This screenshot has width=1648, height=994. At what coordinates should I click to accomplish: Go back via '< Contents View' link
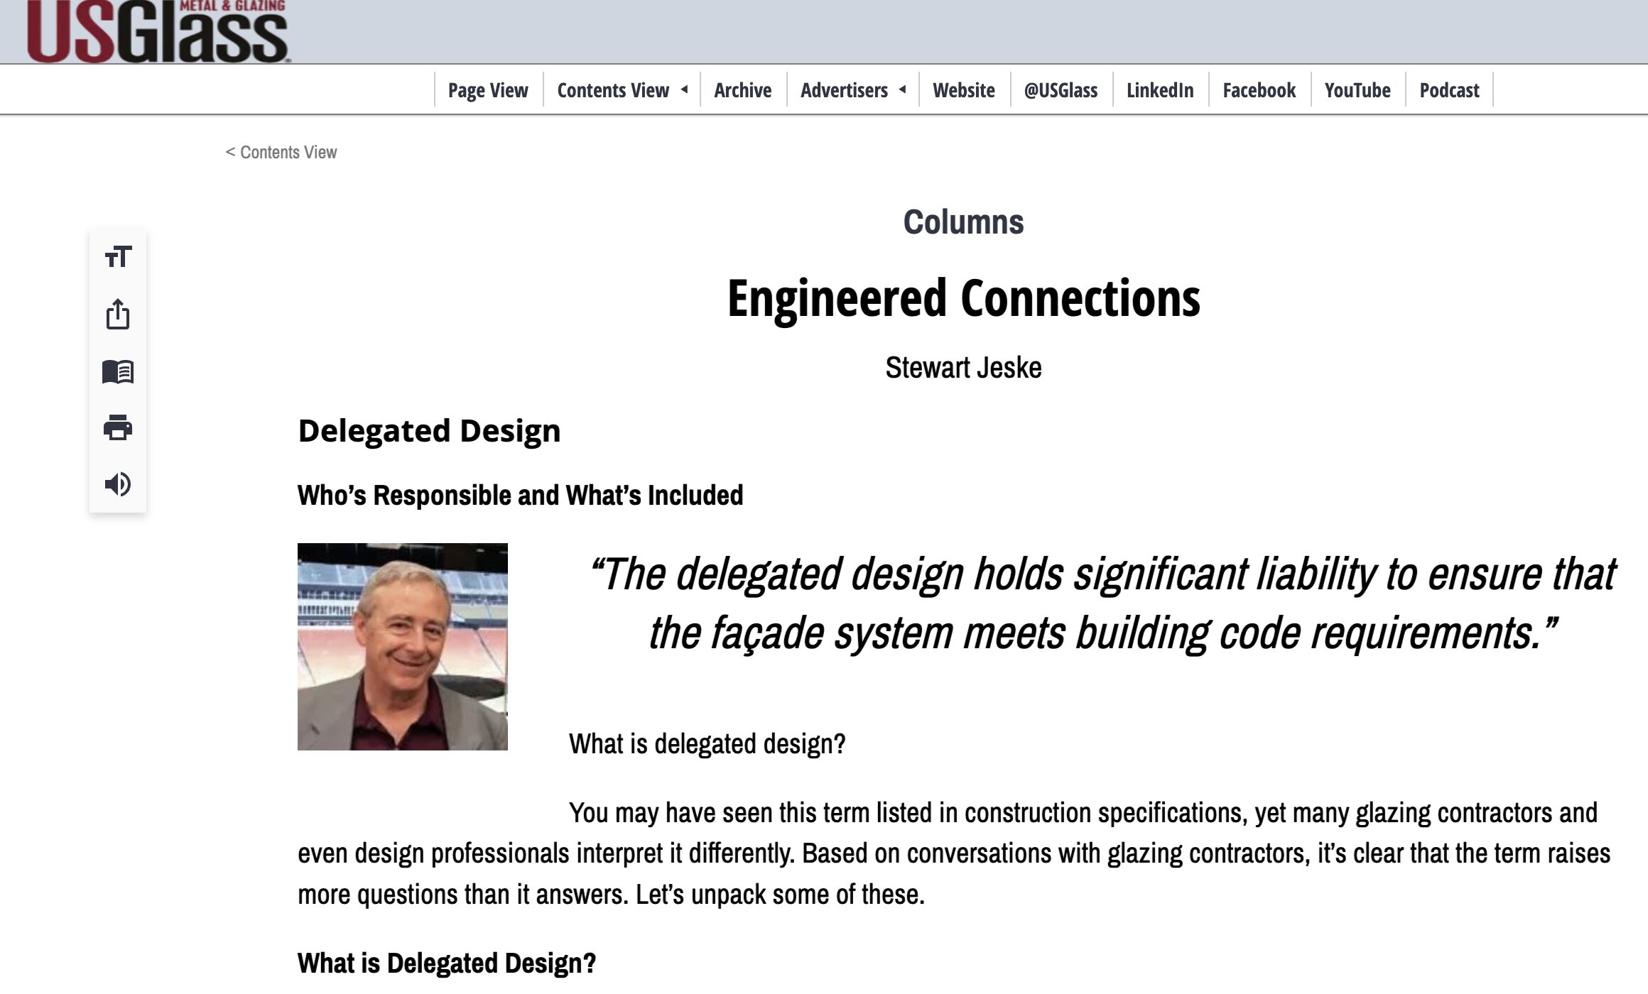(281, 152)
